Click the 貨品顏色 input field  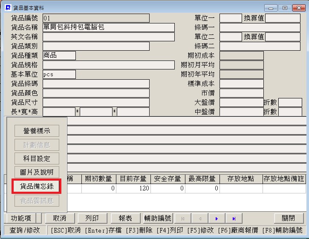tap(96, 93)
